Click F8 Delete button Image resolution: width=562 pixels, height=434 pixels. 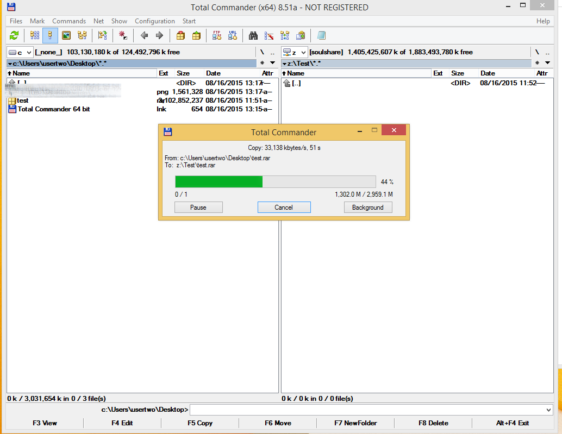tap(433, 423)
